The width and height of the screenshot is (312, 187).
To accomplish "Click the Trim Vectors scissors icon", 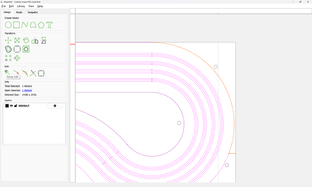I will click(33, 73).
